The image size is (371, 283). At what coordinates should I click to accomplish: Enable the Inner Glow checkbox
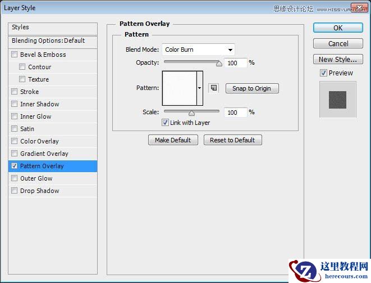tap(15, 116)
